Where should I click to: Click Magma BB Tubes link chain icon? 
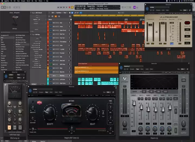click(x=113, y=92)
